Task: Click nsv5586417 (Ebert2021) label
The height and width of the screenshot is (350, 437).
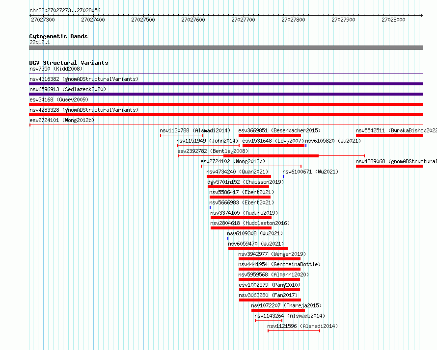Action: click(x=242, y=192)
